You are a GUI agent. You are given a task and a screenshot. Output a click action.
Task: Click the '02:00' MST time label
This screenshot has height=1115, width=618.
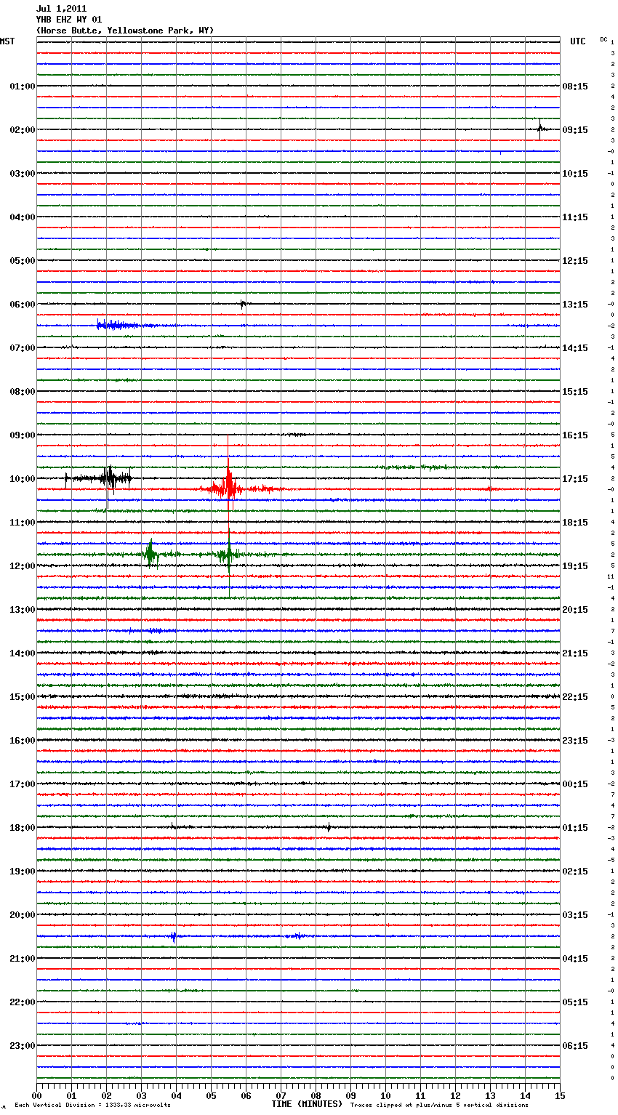tap(23, 130)
